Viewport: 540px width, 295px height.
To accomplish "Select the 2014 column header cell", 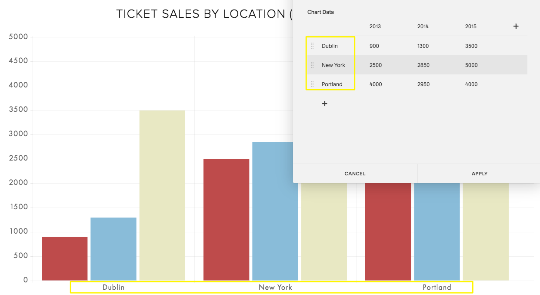I will 423,26.
